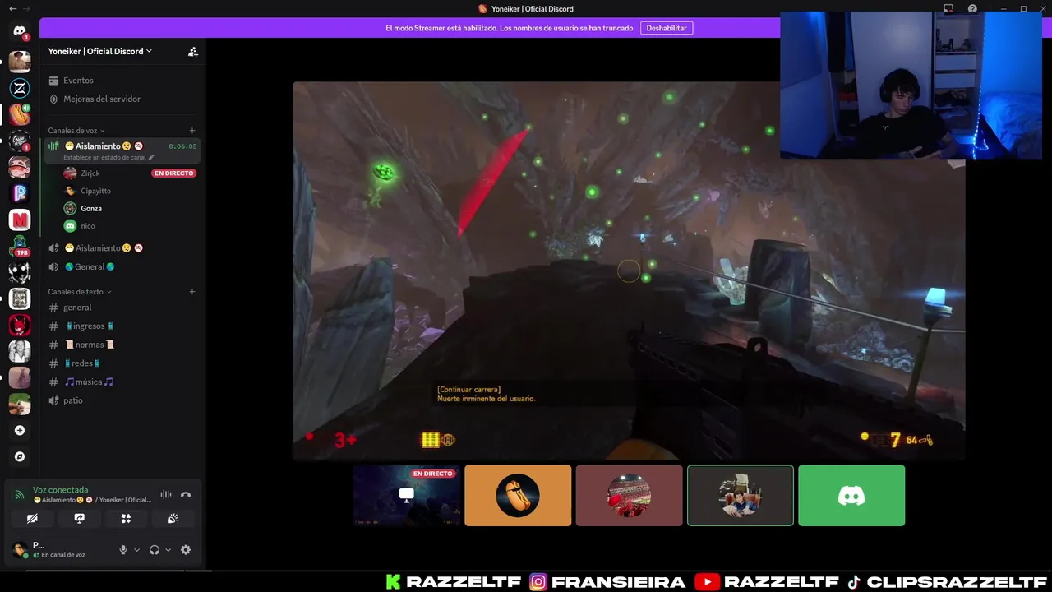Deafen with the headphones icon
Viewport: 1052px width, 592px height.
[x=155, y=550]
